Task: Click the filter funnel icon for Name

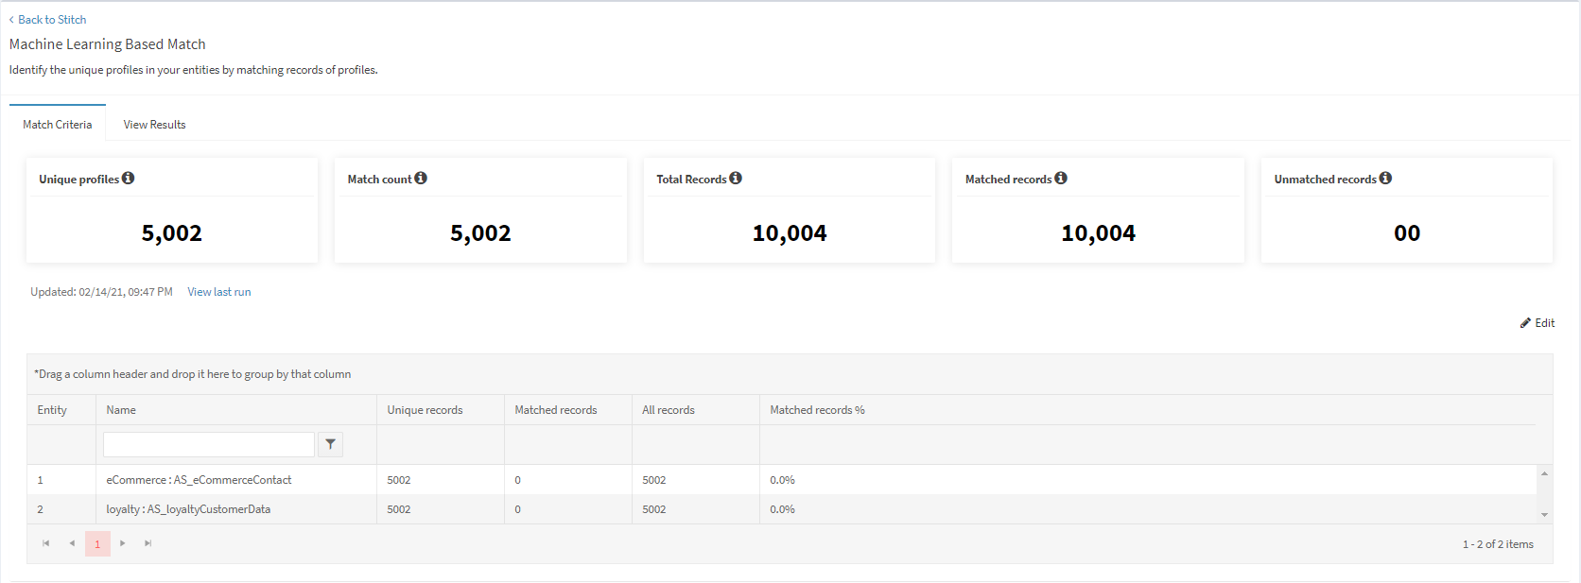Action: point(330,444)
